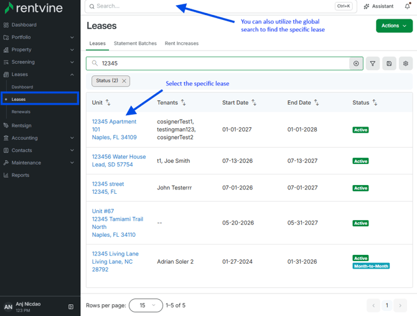The width and height of the screenshot is (417, 316).
Task: Select the Leases tab
Action: [97, 44]
